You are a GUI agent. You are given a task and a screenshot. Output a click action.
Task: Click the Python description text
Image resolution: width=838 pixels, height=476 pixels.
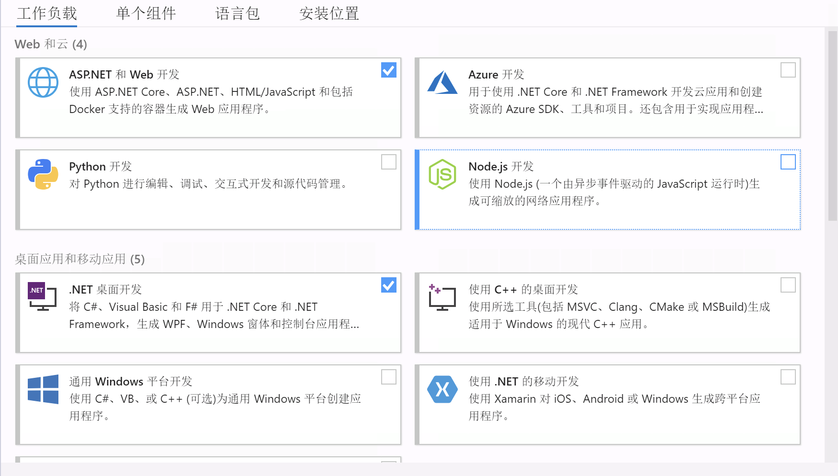(210, 184)
